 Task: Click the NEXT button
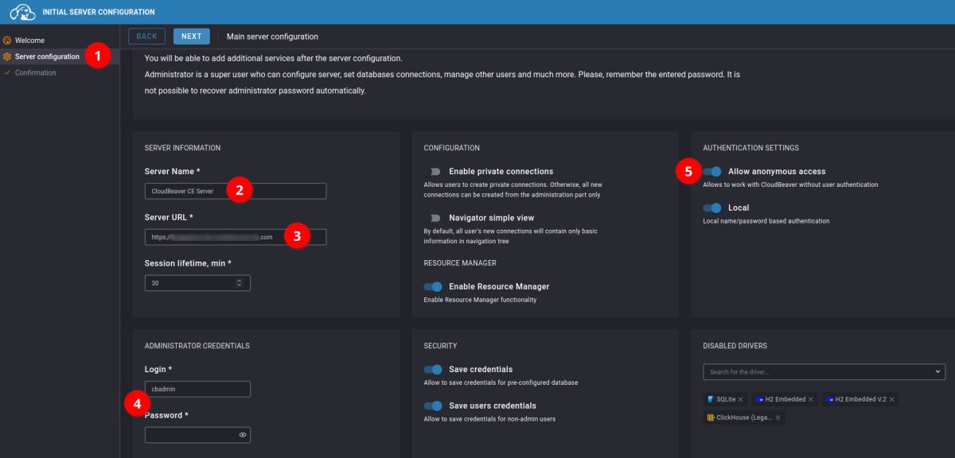(x=191, y=36)
